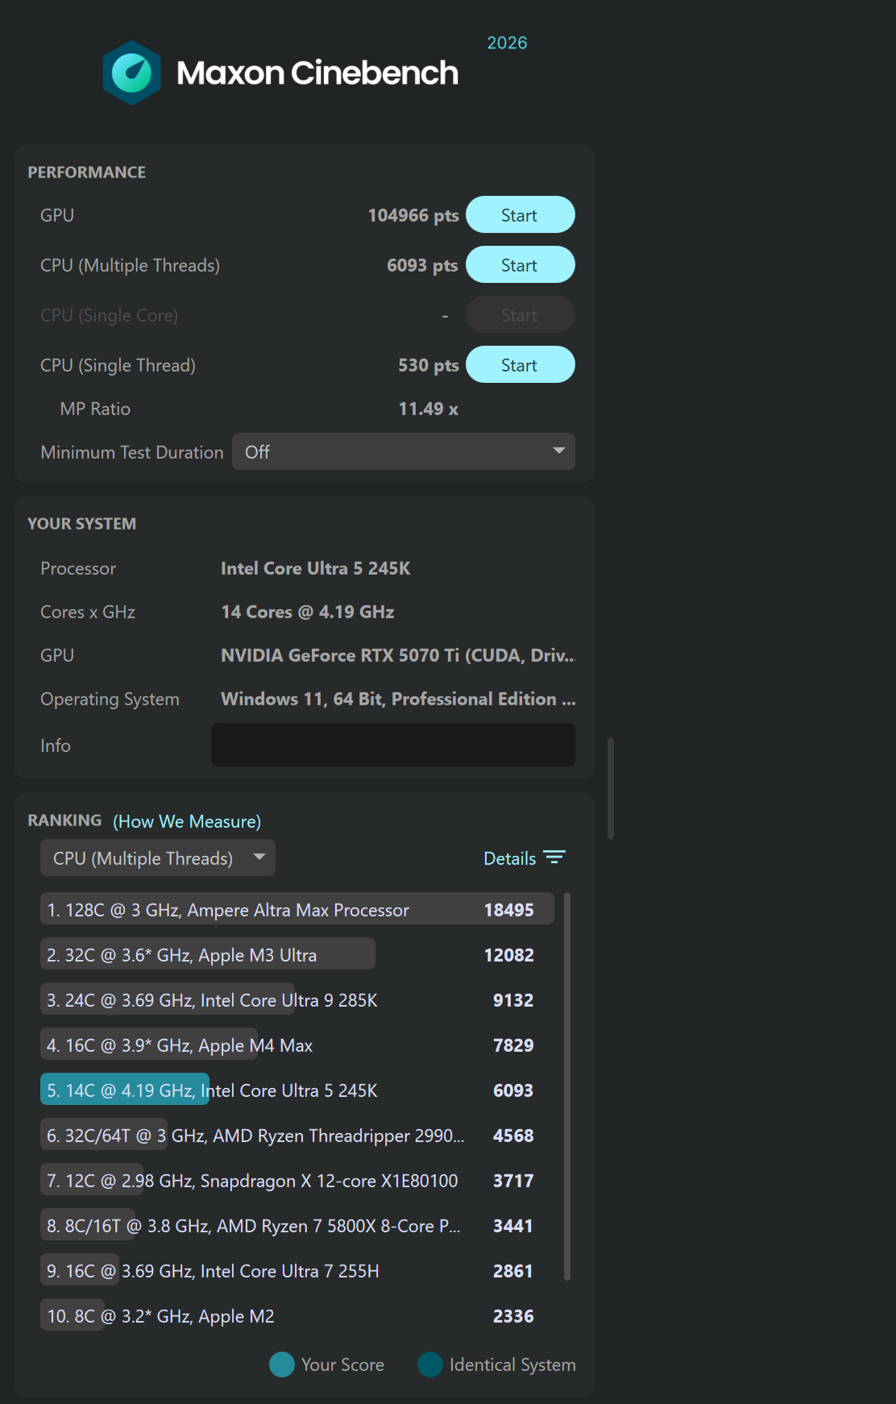This screenshot has width=896, height=1404.
Task: Click the disabled CPU Single Core Start button
Action: coord(520,315)
